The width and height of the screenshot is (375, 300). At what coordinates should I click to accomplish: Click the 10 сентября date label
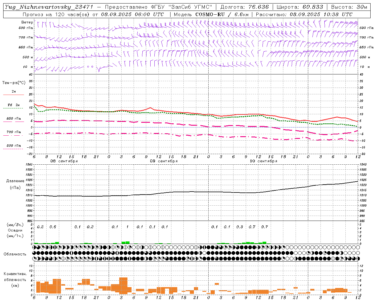point(263,161)
